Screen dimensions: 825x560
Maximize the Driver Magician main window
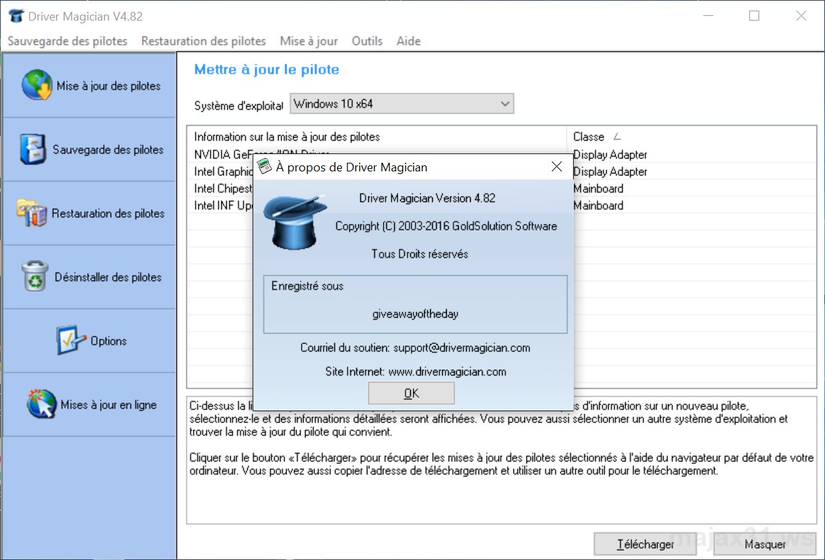tap(754, 16)
